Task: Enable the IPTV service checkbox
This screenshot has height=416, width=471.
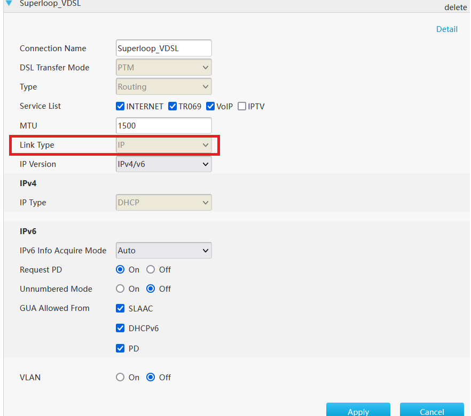Action: [x=241, y=106]
